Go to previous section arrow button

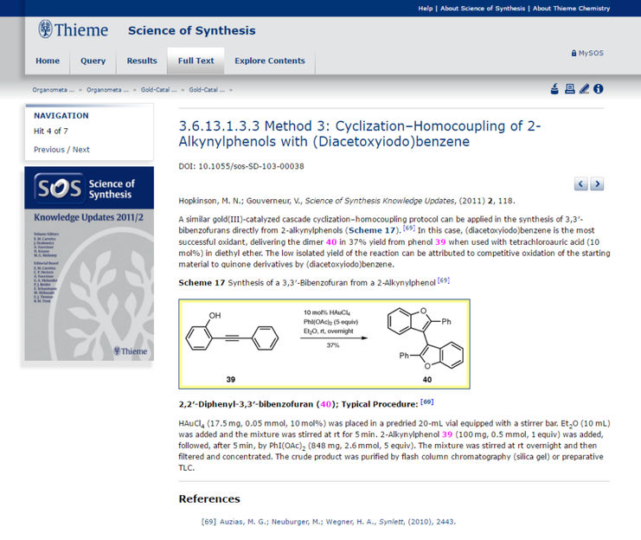point(581,184)
